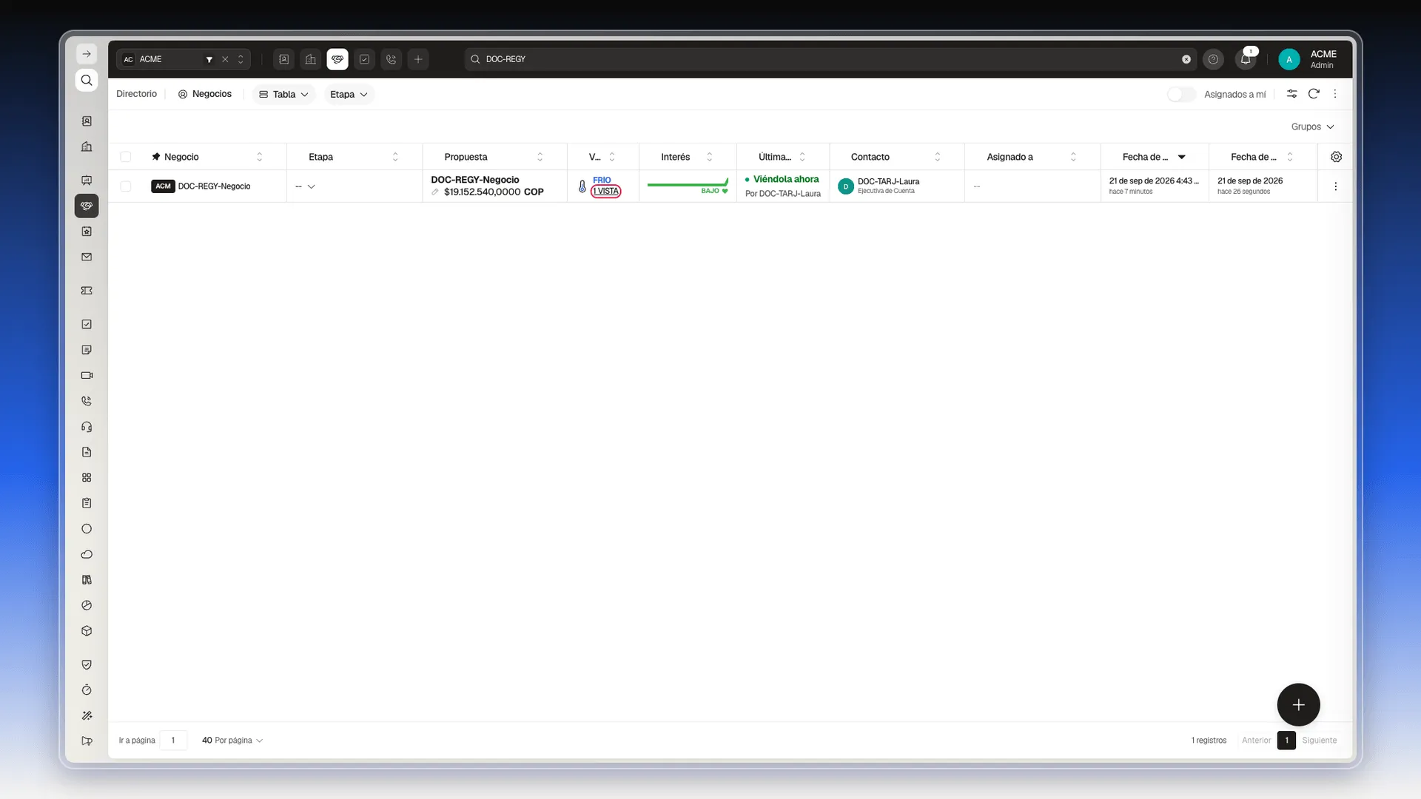Open the presentation board icon in the left sidebar
The width and height of the screenshot is (1421, 799).
coord(87,180)
